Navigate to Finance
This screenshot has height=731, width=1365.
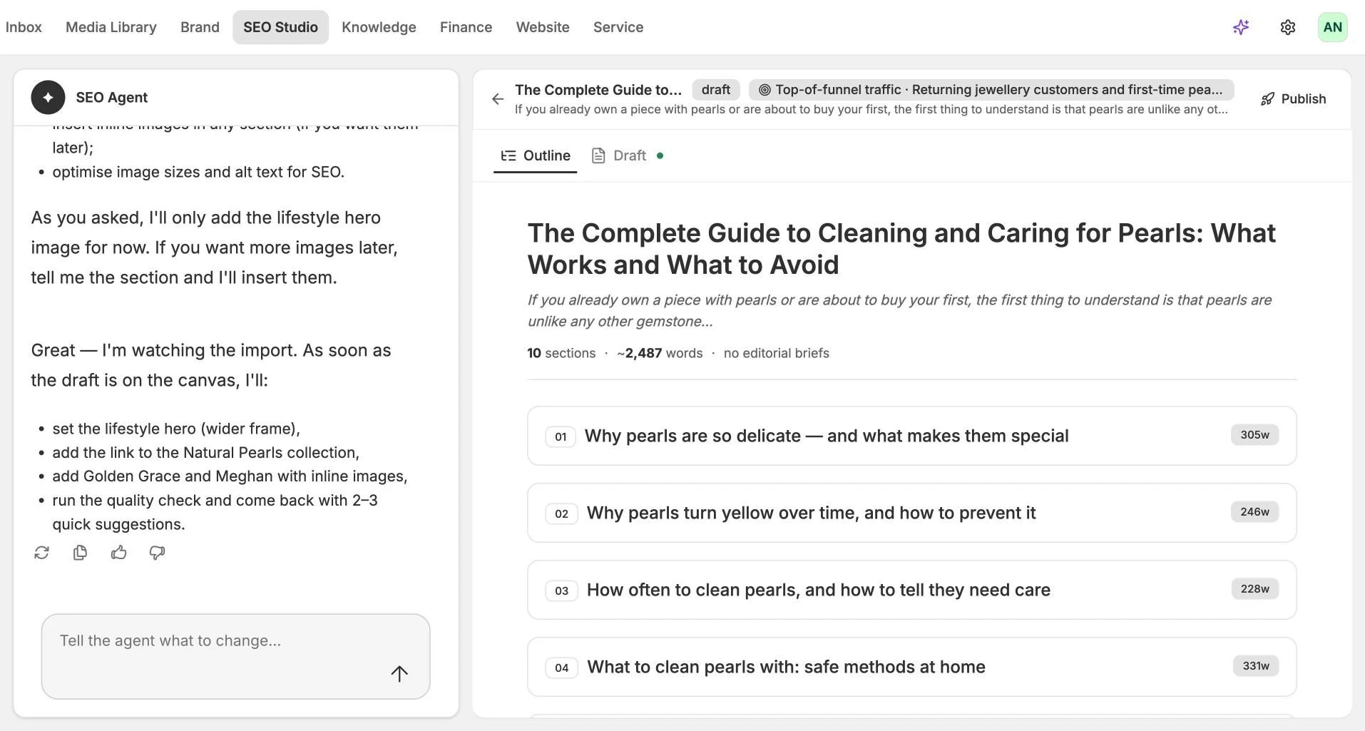click(466, 27)
